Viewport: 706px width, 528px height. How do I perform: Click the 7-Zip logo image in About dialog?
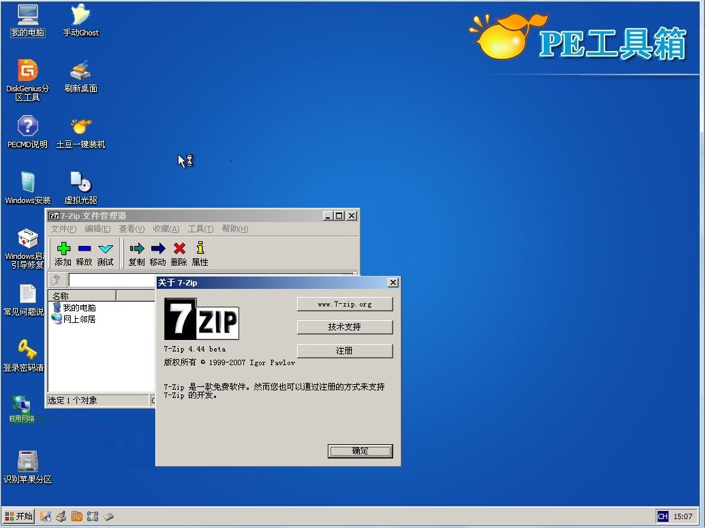(201, 319)
